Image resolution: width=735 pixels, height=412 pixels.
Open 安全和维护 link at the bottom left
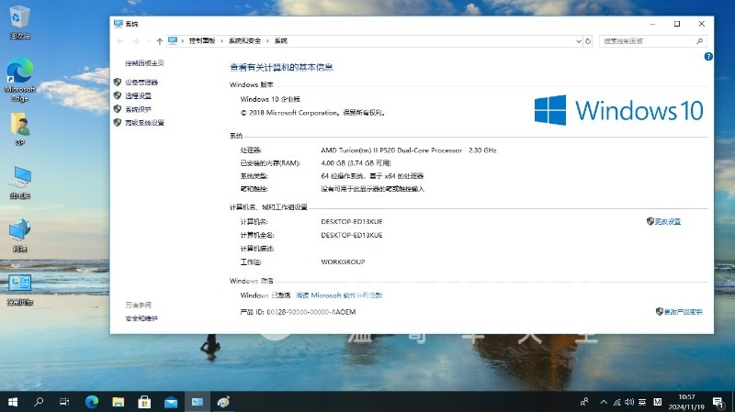[141, 318]
